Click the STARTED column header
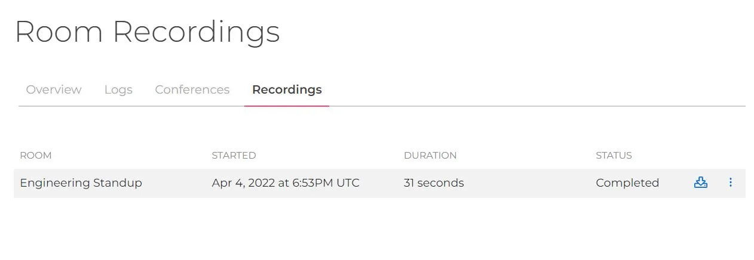This screenshot has height=260, width=754. (234, 156)
